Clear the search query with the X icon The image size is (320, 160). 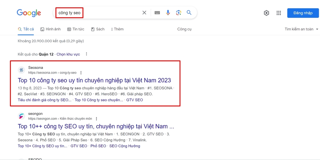[144, 13]
